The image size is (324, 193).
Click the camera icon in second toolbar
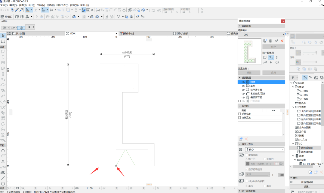click(119, 17)
